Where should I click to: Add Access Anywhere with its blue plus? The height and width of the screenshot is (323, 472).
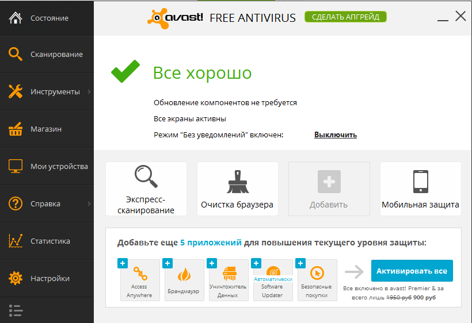pos(123,263)
